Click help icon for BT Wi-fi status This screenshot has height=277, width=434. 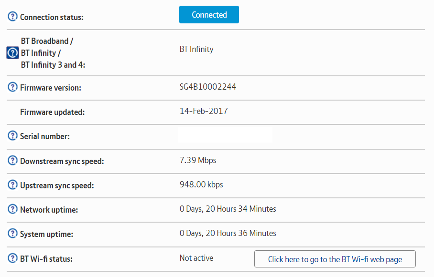click(12, 258)
